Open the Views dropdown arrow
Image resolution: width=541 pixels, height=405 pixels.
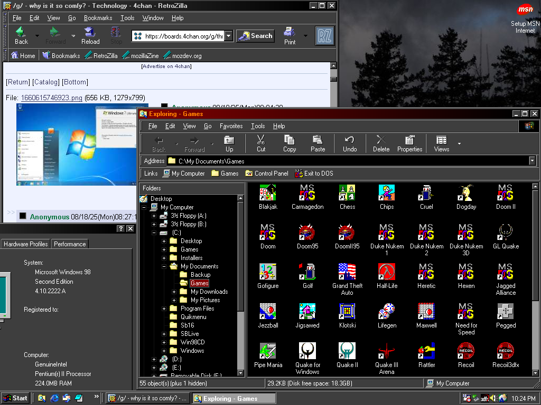click(459, 143)
